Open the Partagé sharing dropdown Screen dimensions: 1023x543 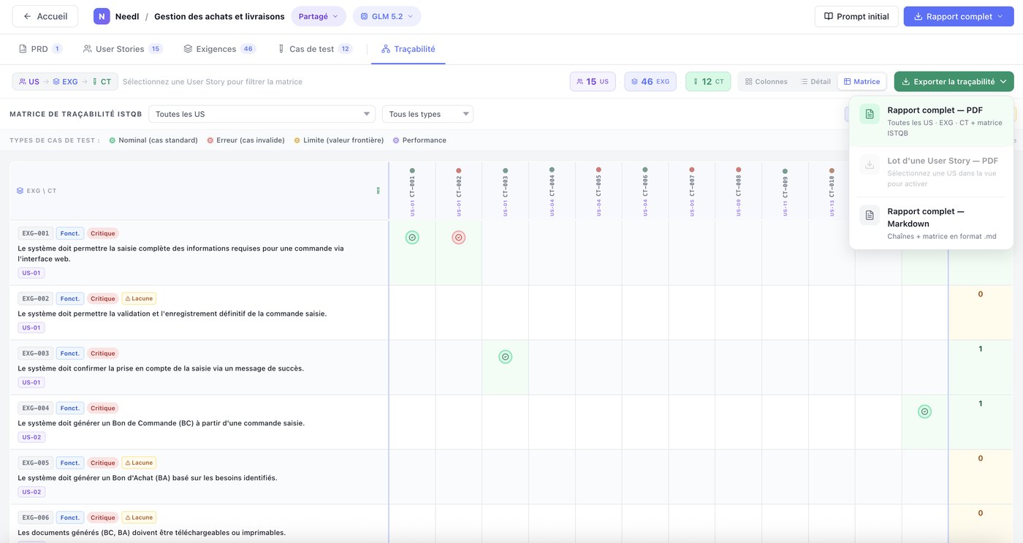(319, 16)
